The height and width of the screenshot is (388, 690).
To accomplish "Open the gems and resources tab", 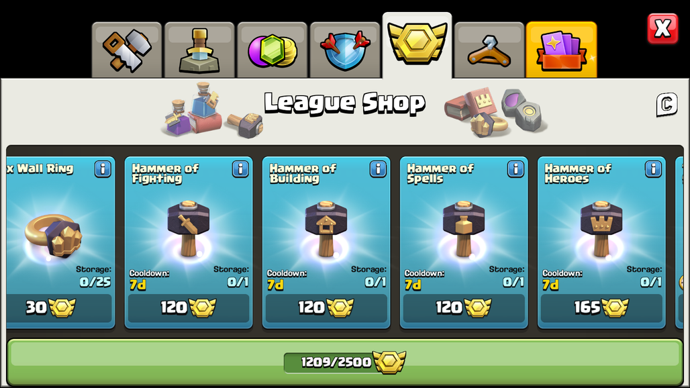I will [272, 50].
